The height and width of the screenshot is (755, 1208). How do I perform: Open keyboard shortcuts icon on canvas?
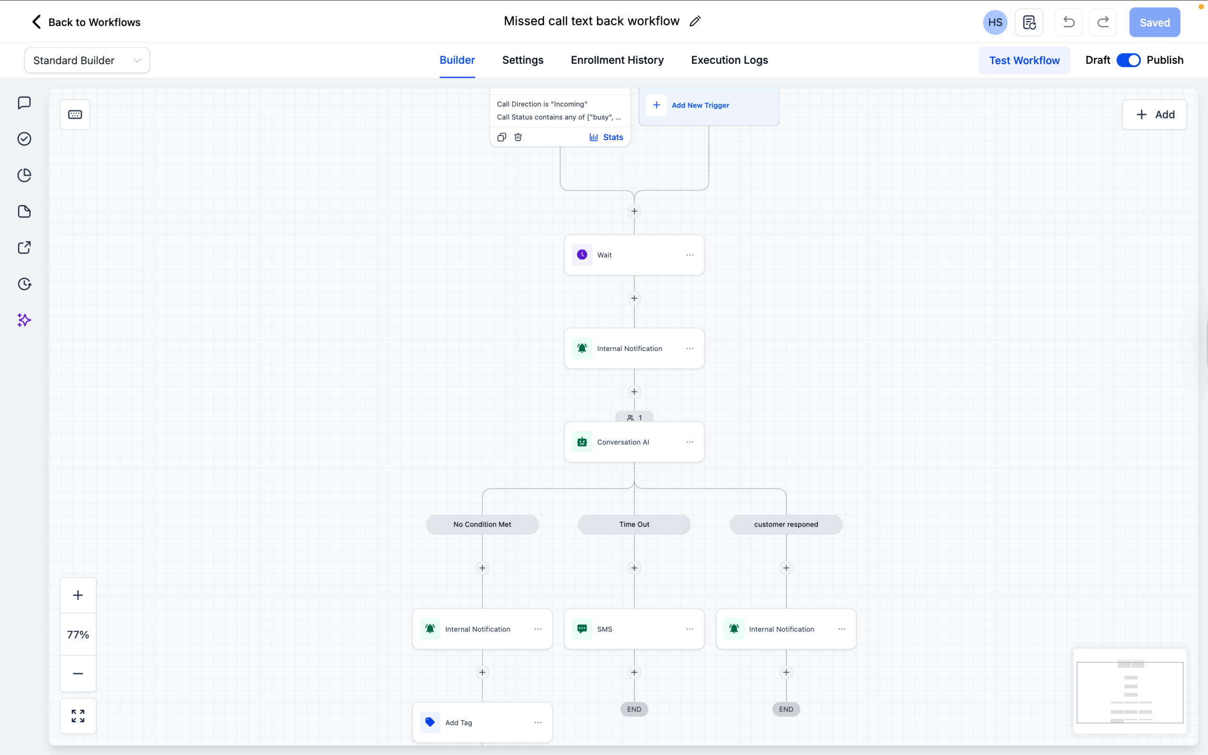pyautogui.click(x=75, y=114)
